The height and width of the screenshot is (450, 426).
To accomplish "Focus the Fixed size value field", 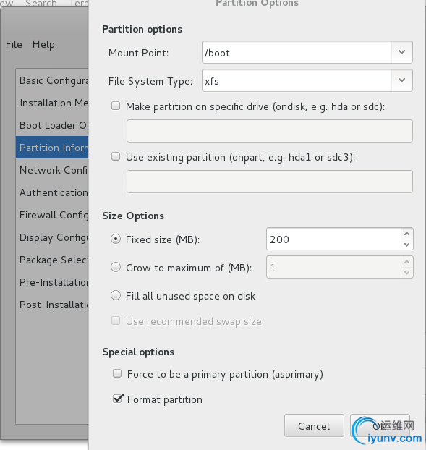I will [333, 239].
